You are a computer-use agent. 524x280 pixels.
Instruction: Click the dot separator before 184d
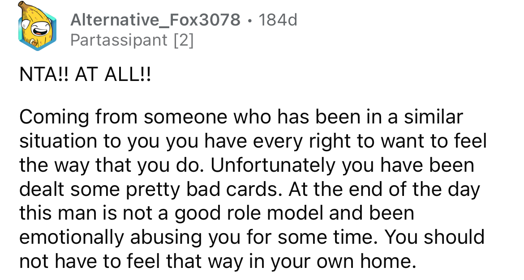coord(249,21)
